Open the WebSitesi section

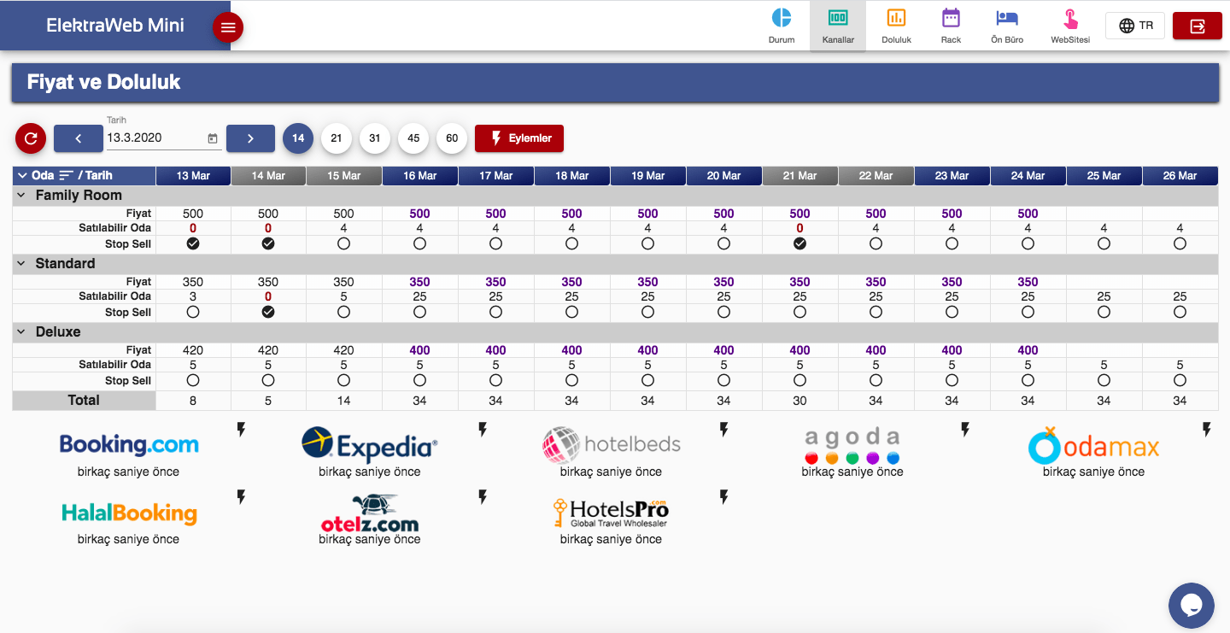(x=1070, y=26)
